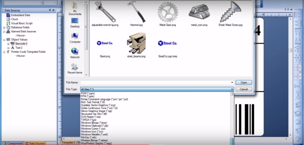The height and width of the screenshot is (145, 304).
Task: Select the Embedded Data source icon
Action: tap(8, 15)
